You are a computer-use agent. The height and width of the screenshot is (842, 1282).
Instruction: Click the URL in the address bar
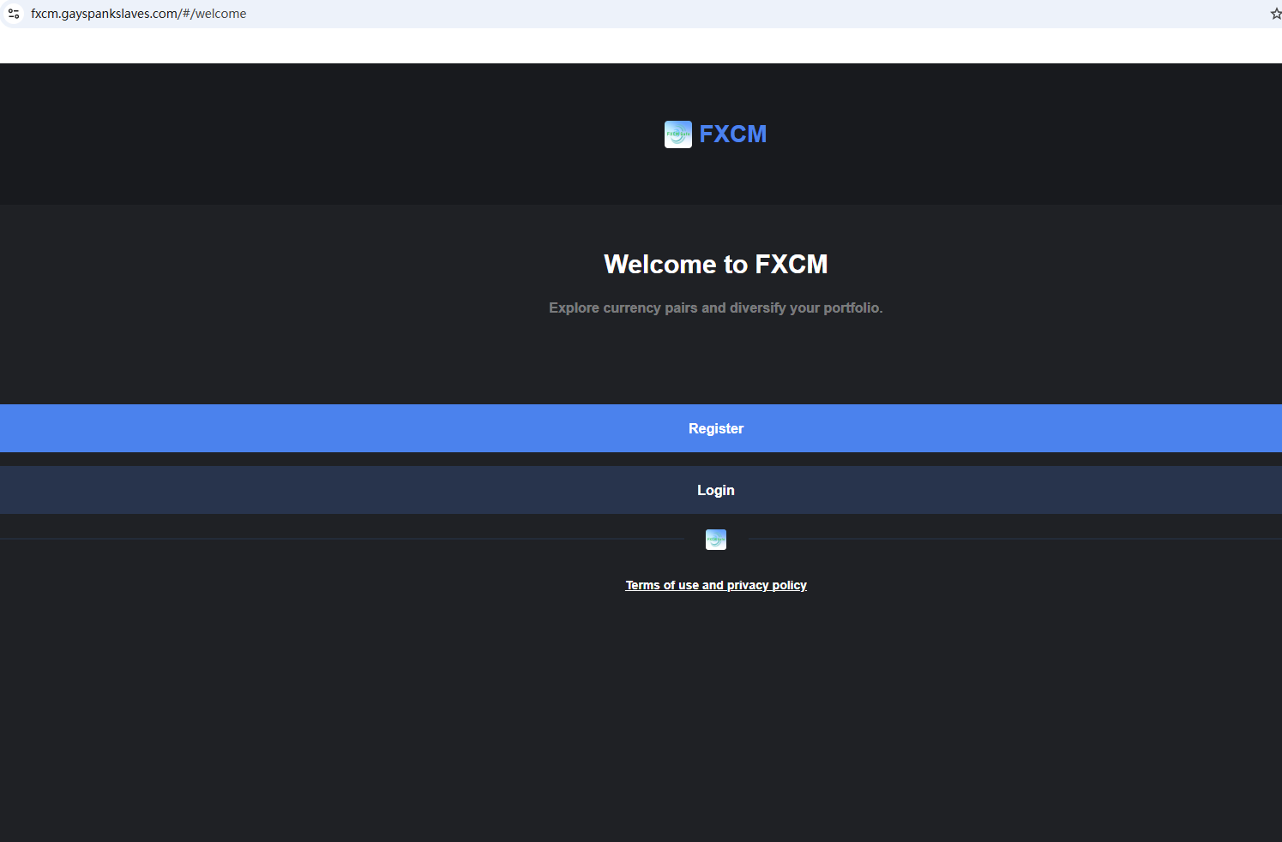click(139, 14)
